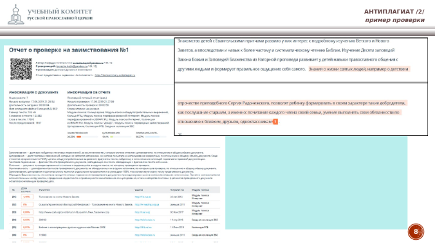Open the author's email link
This screenshot has width=435, height=243.
(x=88, y=63)
